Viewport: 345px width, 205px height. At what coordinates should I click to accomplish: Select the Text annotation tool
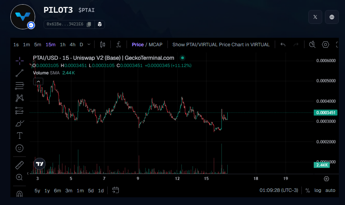(x=20, y=136)
